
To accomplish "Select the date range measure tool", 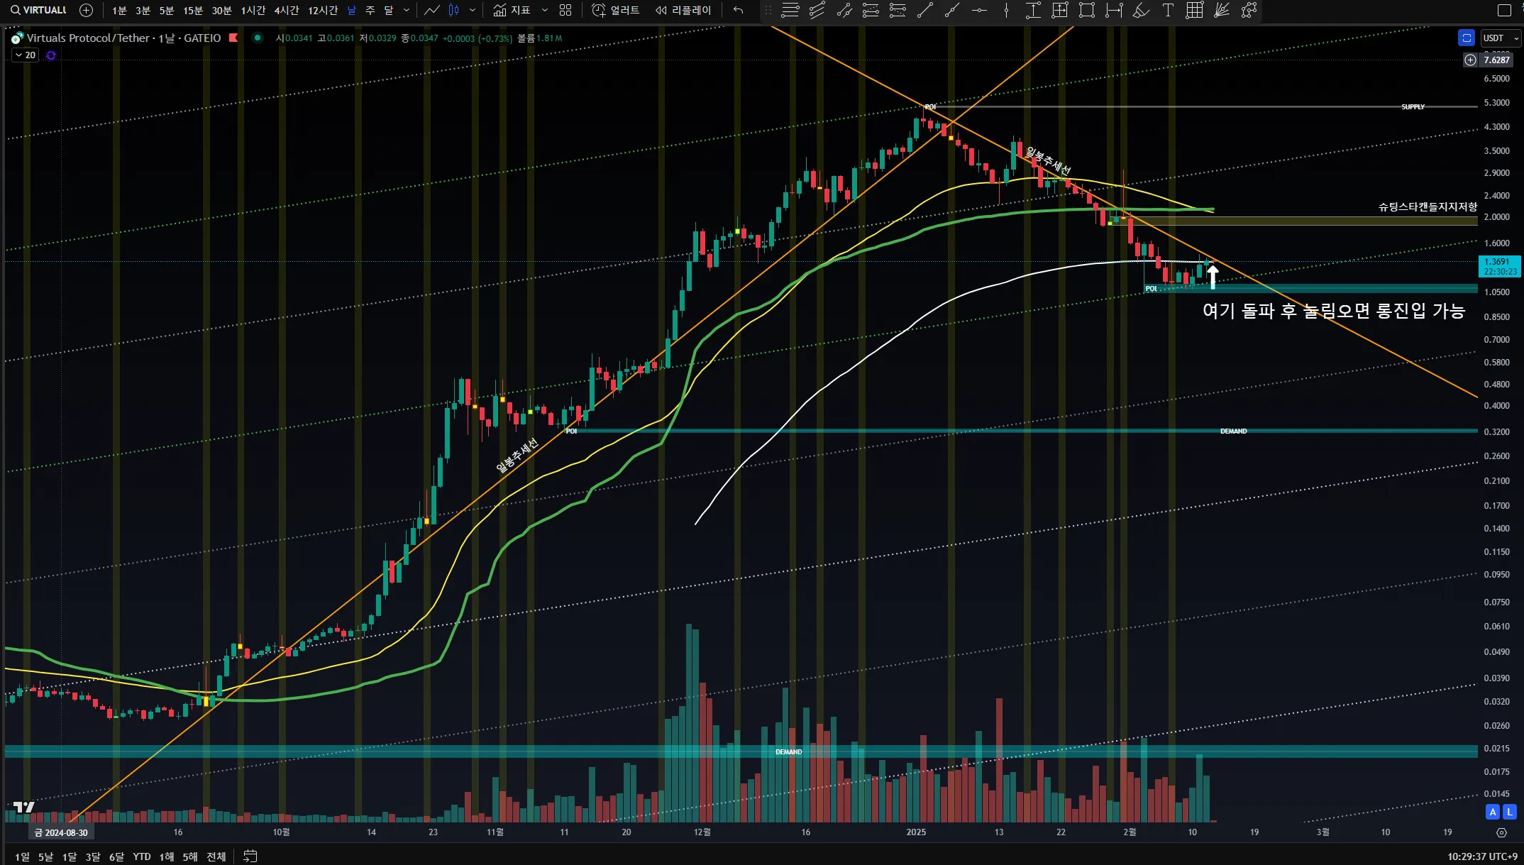I will click(1114, 10).
